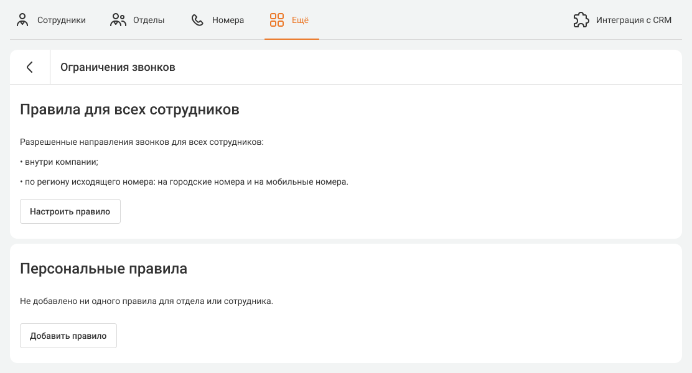Click the 'Не добавлено ни одного правила' message
Screen dimensions: 692x373
pyautogui.click(x=146, y=302)
